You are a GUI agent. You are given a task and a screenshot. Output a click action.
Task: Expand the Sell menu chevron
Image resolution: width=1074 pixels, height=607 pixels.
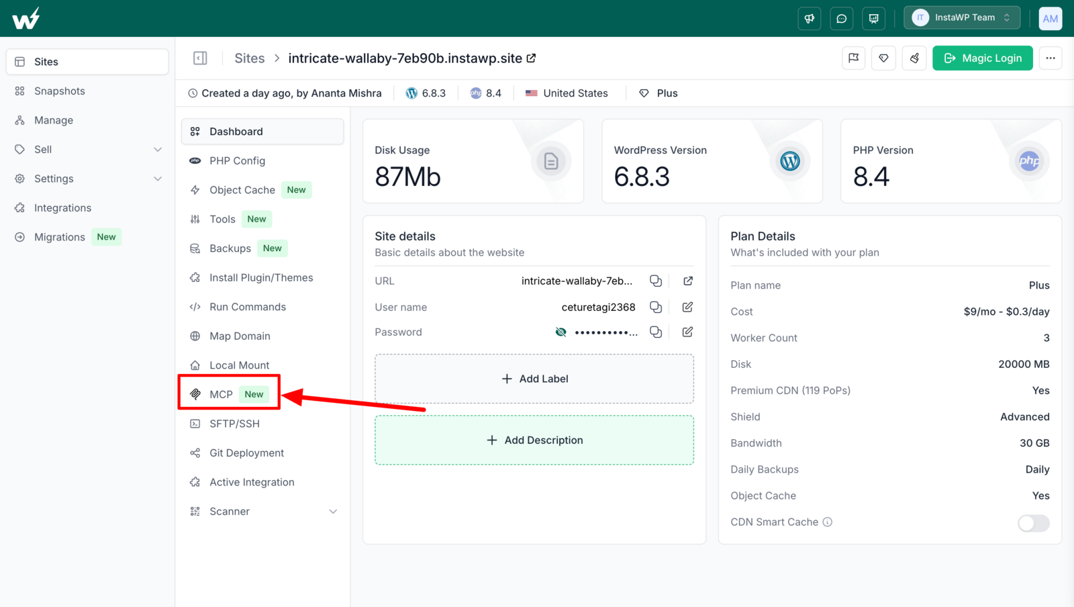(x=158, y=150)
